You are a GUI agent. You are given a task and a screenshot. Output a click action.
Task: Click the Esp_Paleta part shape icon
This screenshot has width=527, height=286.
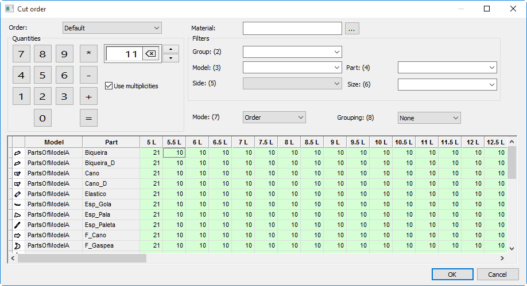click(x=17, y=225)
